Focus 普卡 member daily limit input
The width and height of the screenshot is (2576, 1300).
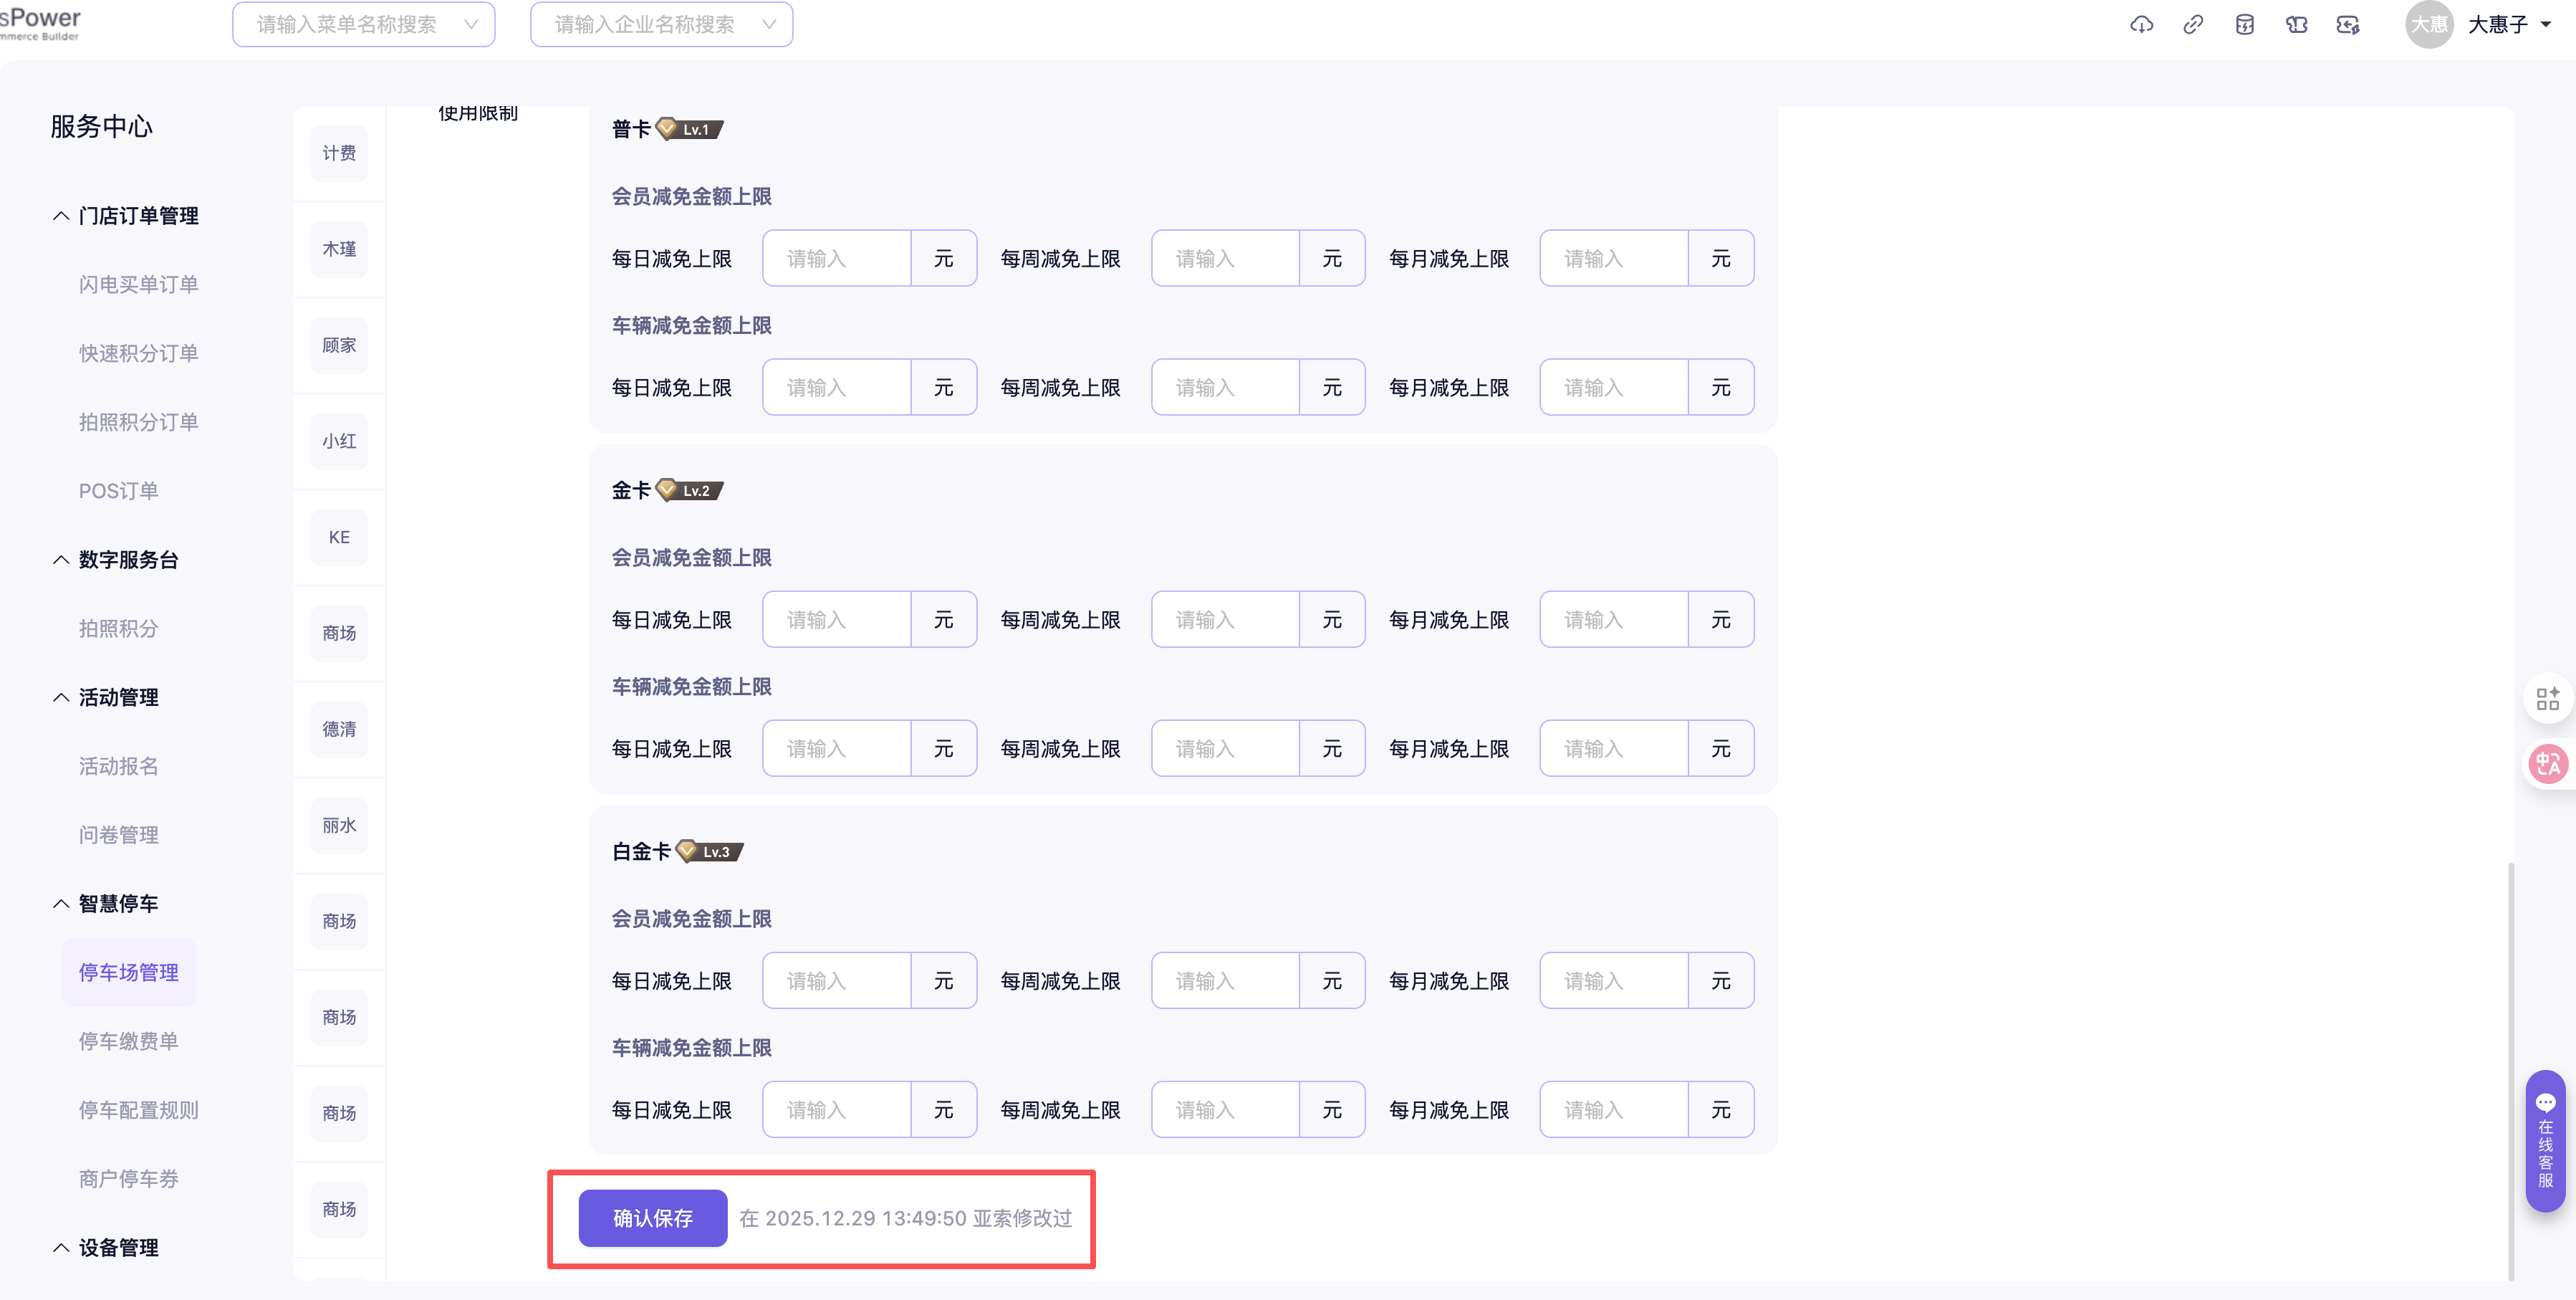836,259
